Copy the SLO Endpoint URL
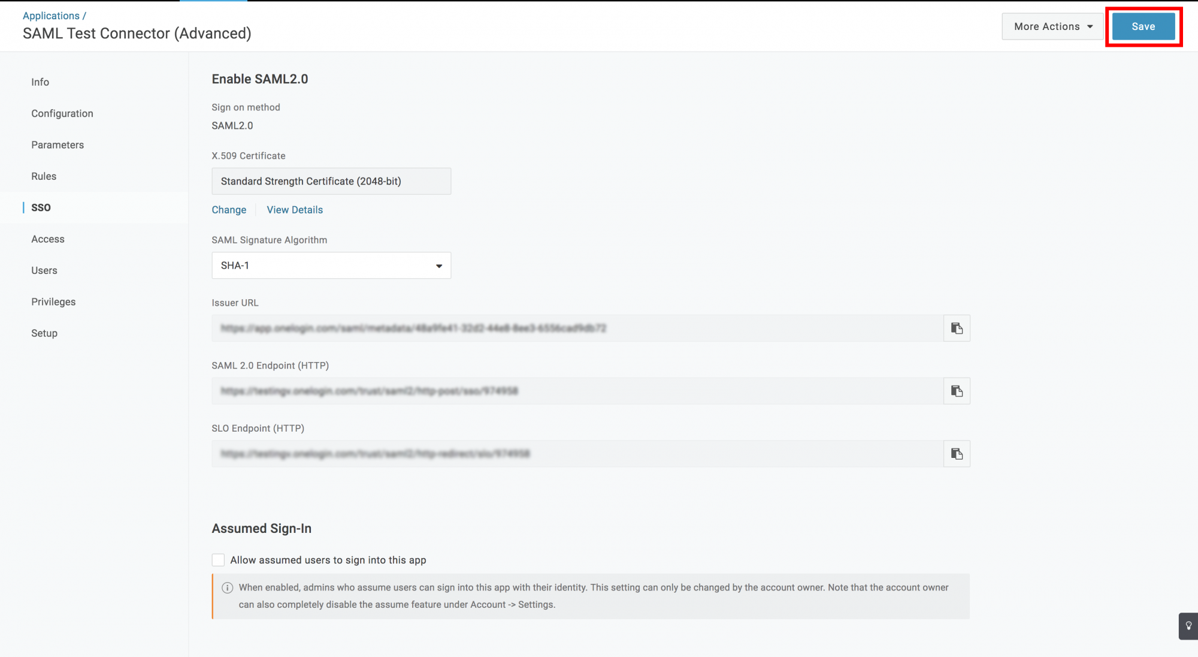 coord(957,454)
